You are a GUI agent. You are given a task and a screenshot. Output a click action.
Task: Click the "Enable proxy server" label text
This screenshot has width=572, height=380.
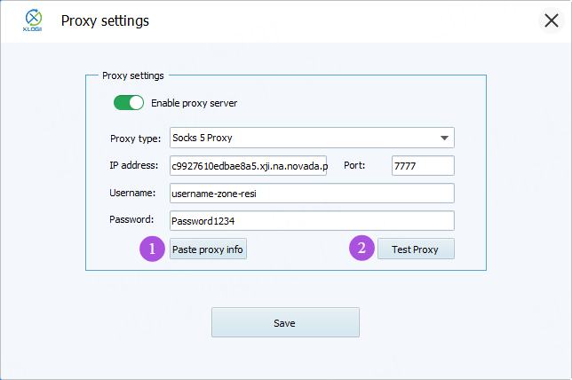pyautogui.click(x=194, y=103)
